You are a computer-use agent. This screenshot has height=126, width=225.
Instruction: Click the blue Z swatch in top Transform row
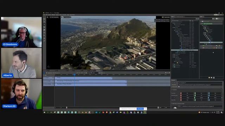[x=209, y=93]
